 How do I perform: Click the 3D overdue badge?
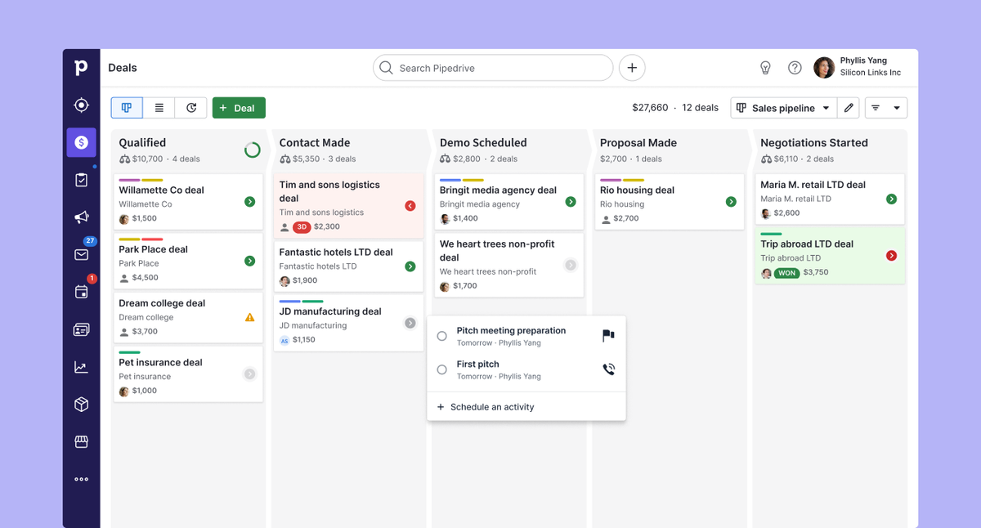point(302,227)
